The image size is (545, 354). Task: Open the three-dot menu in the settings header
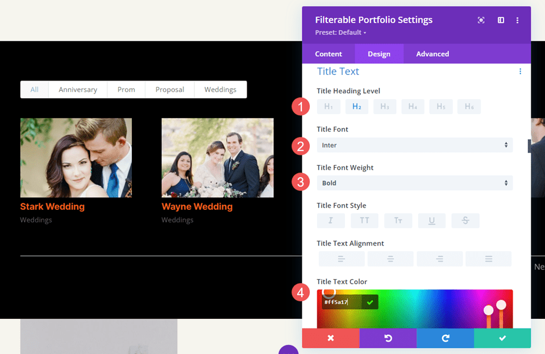(x=518, y=20)
